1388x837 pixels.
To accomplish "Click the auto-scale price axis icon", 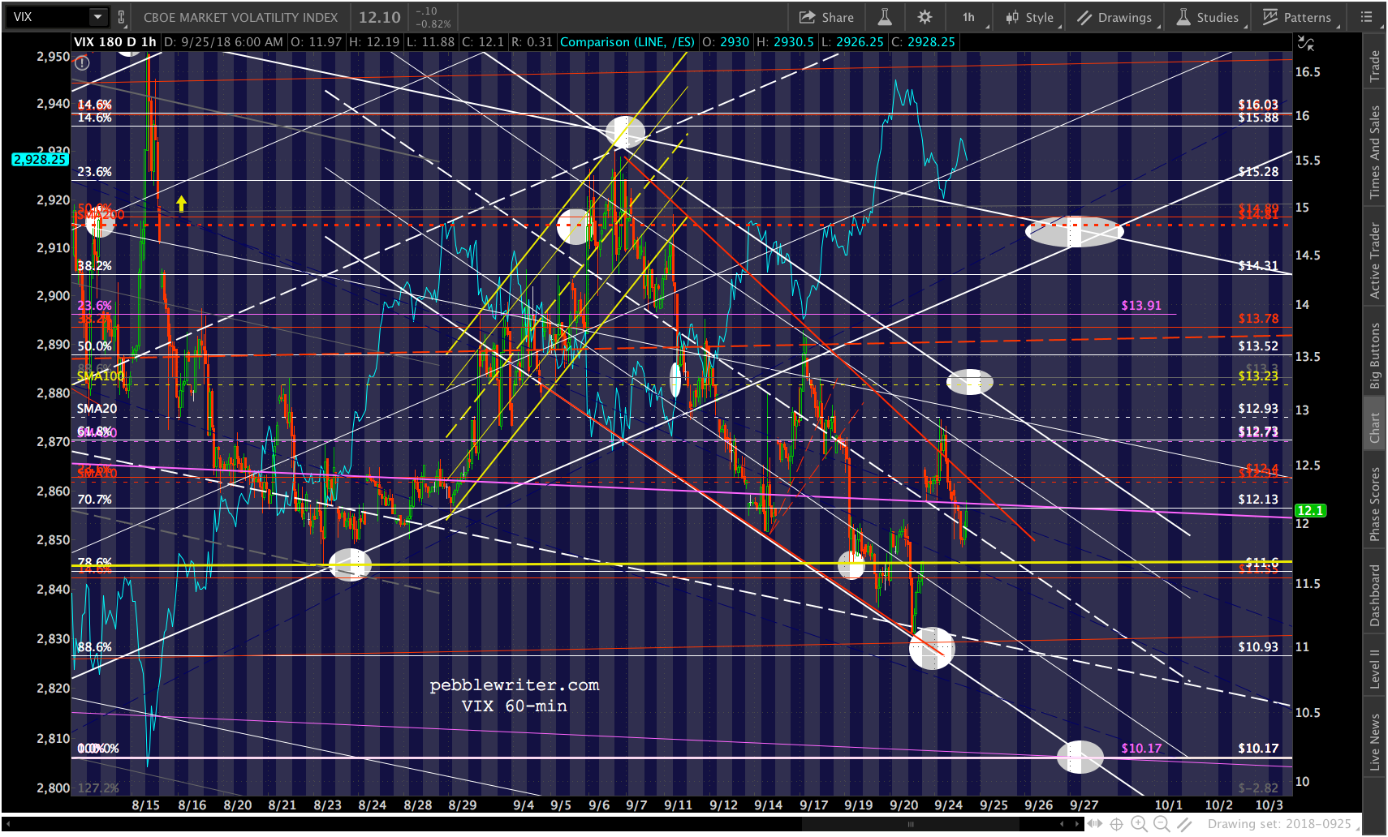I will (1306, 43).
